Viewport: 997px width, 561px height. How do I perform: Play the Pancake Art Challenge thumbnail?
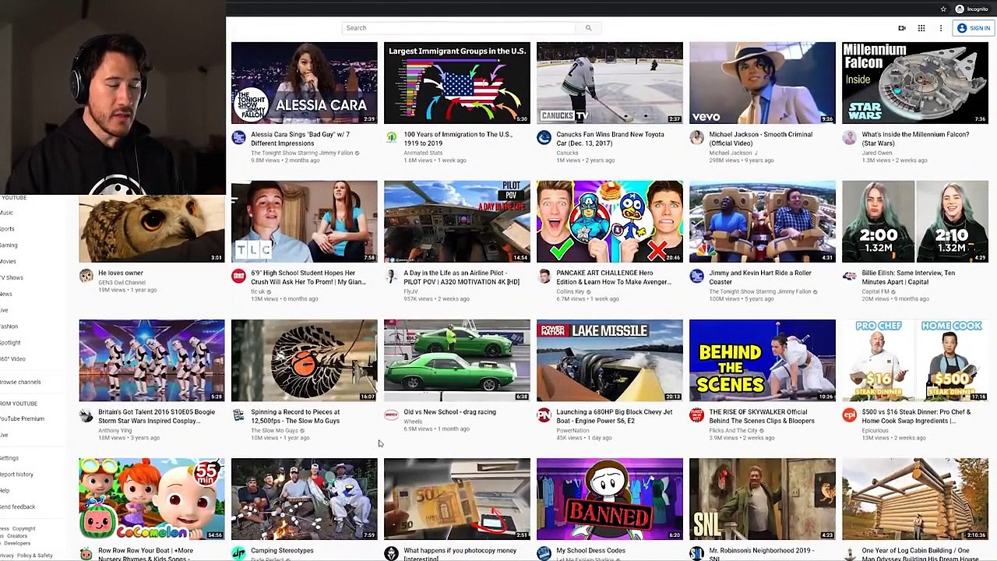(610, 222)
